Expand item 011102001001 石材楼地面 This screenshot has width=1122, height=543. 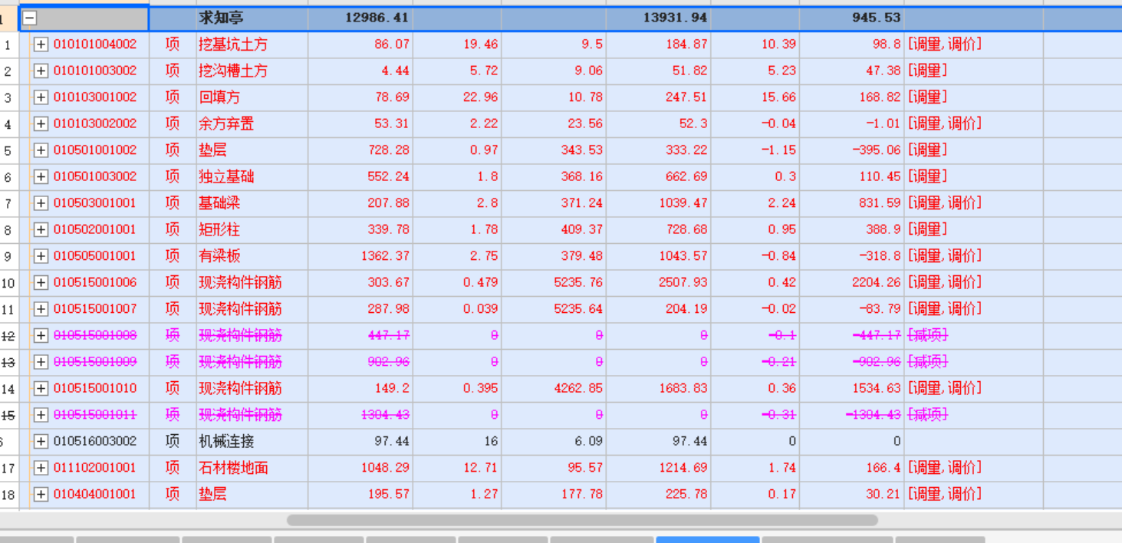coord(41,468)
